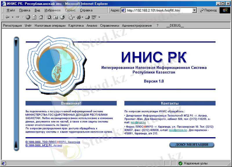
Task: Open the Правка menu
Action: click(25, 10)
